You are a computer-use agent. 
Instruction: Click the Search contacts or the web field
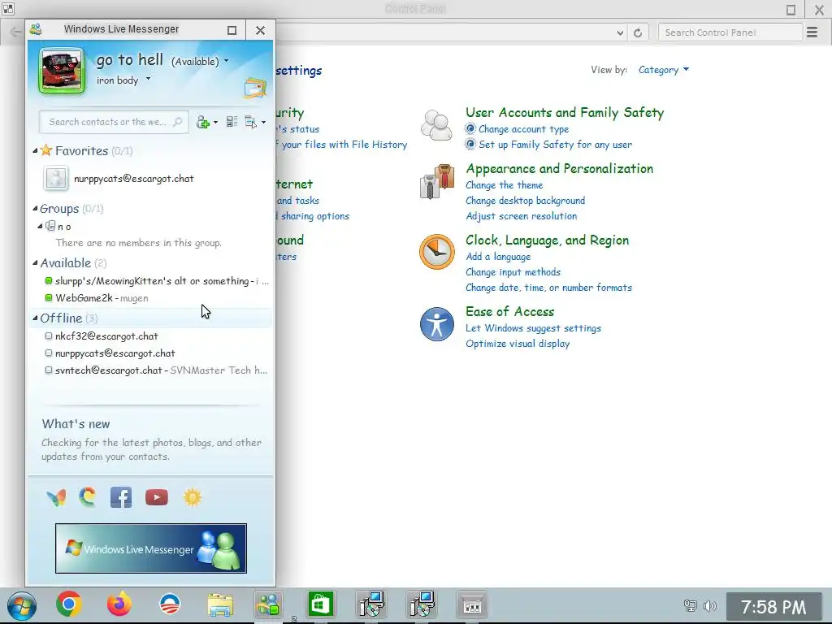tap(113, 122)
